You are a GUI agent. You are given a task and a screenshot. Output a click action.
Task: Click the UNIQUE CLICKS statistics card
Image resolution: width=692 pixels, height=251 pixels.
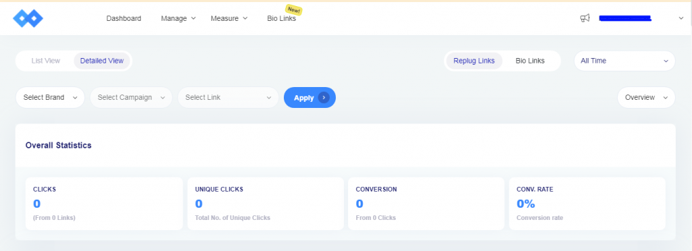[x=266, y=204]
